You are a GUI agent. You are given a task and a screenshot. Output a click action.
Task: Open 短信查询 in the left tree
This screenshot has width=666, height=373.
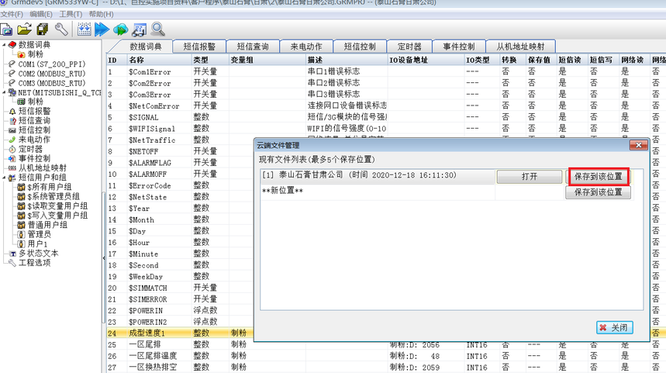click(x=34, y=121)
